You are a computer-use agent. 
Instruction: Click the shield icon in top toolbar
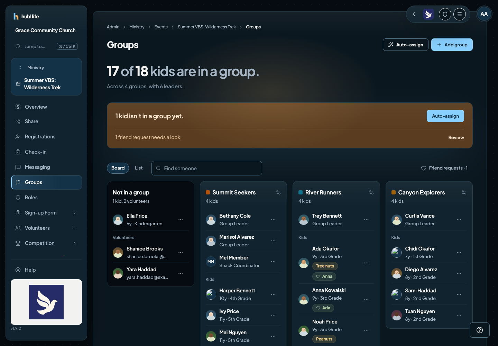click(445, 14)
